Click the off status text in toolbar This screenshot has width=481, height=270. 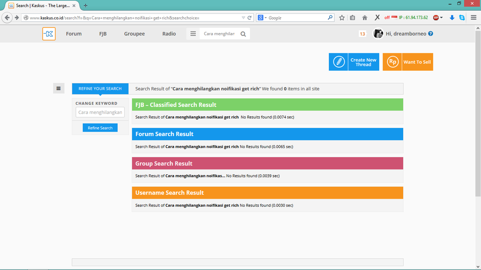(387, 18)
